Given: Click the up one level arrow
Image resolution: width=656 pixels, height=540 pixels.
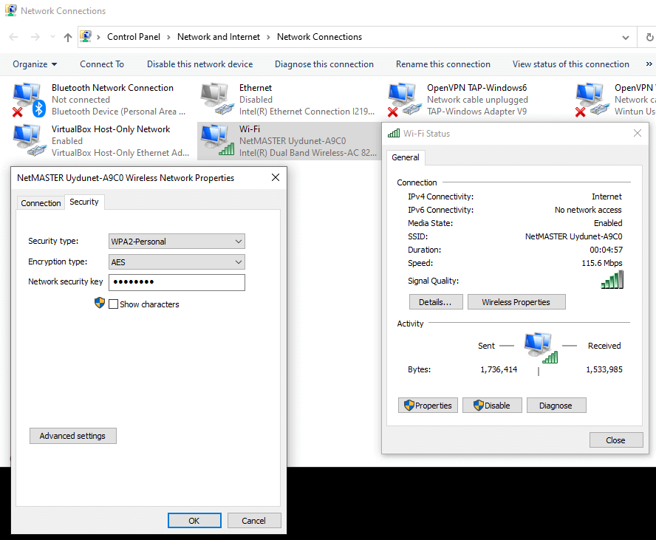Looking at the screenshot, I should [x=67, y=36].
